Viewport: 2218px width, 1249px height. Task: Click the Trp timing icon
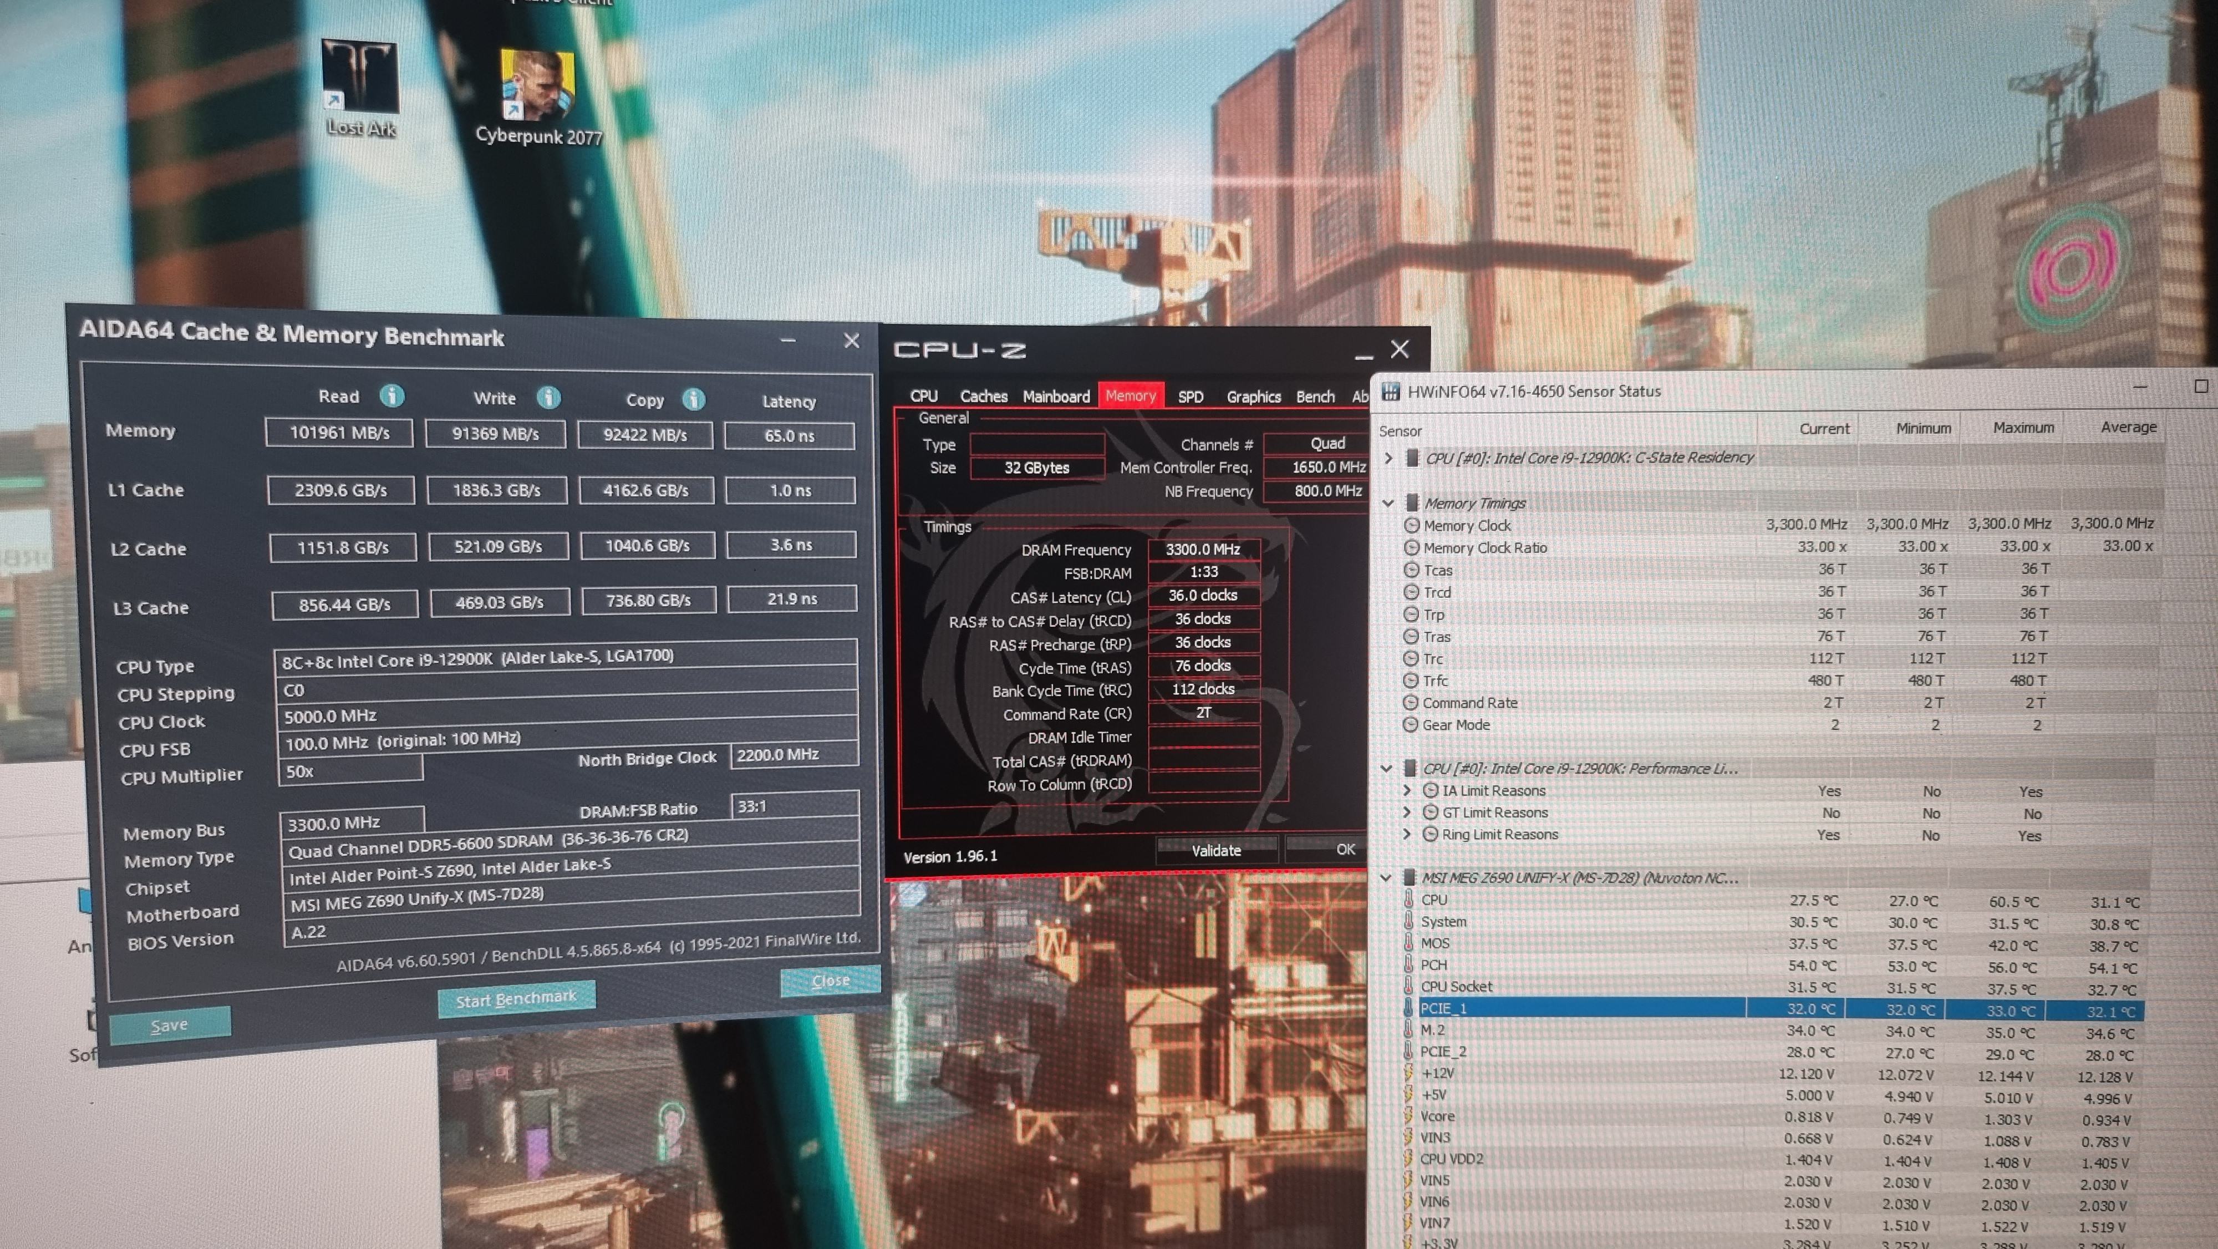pos(1411,614)
